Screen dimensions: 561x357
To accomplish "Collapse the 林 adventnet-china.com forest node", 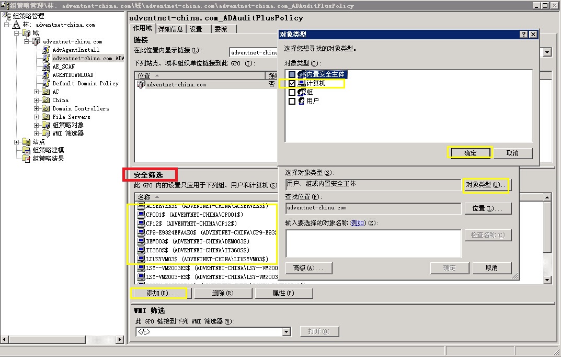I will (x=6, y=25).
